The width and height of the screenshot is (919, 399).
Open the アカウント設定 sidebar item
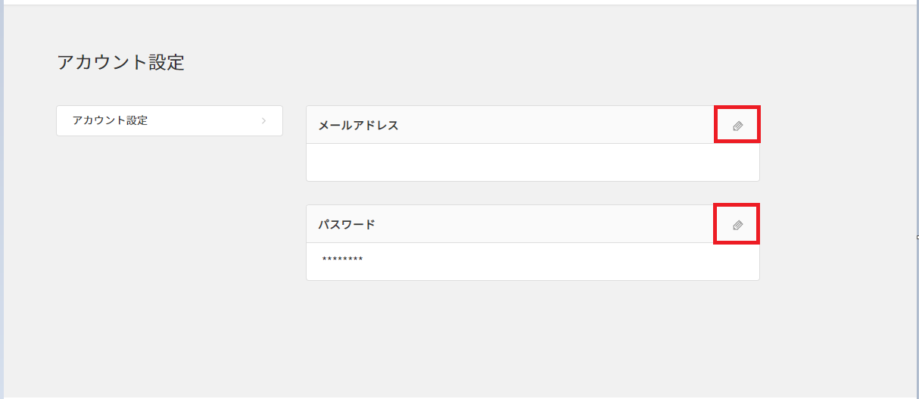[x=170, y=120]
